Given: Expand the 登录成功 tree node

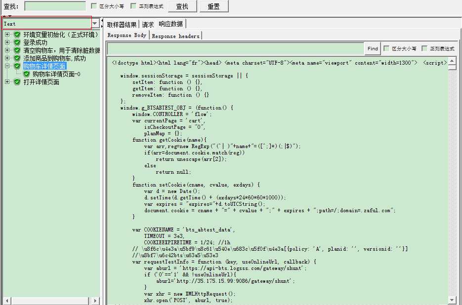Looking at the screenshot, I should [7, 42].
